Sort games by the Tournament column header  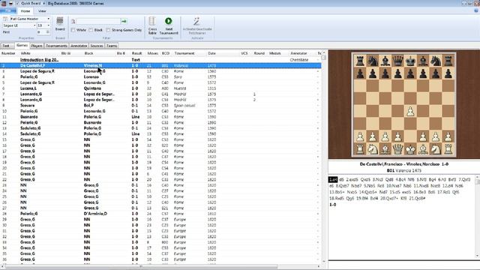pos(184,53)
